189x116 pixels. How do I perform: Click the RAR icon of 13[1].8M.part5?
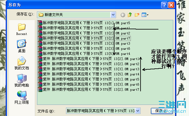tap(40, 23)
